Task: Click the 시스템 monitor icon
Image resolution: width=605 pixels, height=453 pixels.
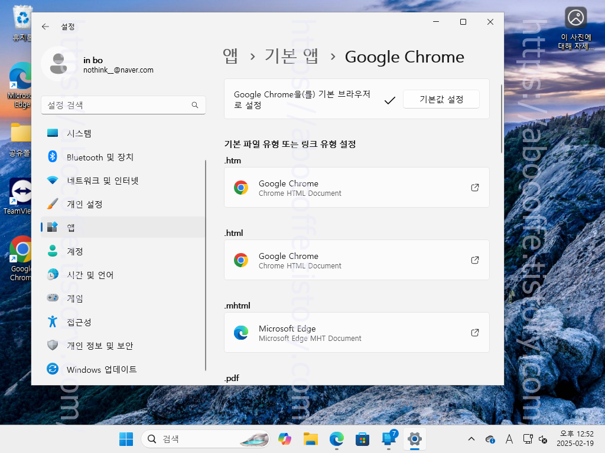Action: click(x=53, y=133)
